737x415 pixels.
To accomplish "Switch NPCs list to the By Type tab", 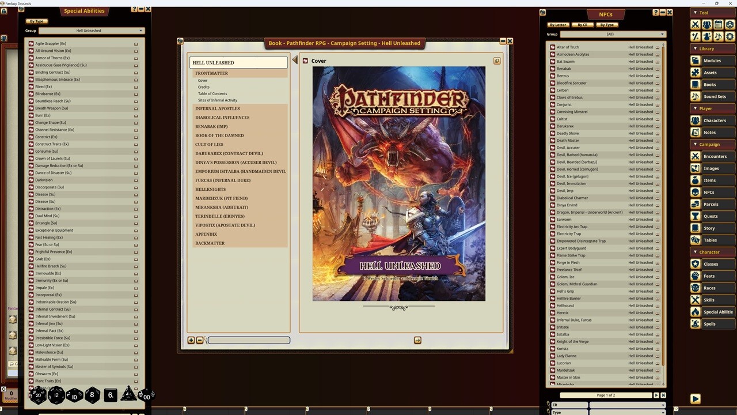I will pos(607,25).
